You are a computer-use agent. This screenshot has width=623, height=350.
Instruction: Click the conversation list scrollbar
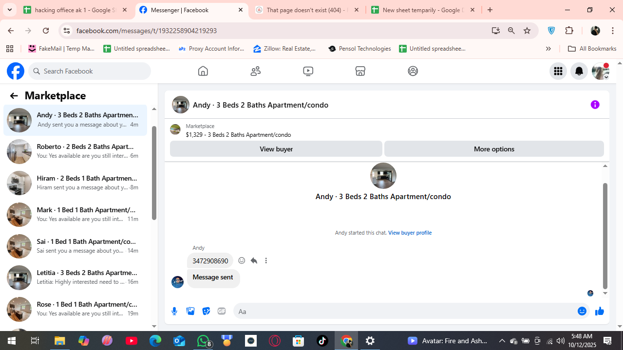(154, 173)
